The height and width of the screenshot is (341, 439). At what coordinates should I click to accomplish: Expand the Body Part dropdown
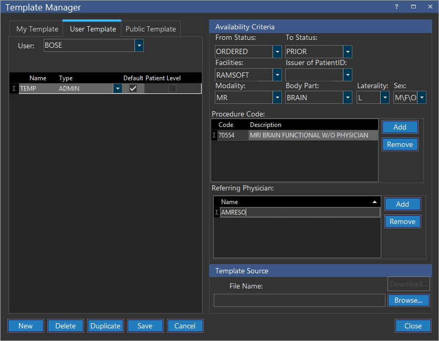[x=347, y=98]
